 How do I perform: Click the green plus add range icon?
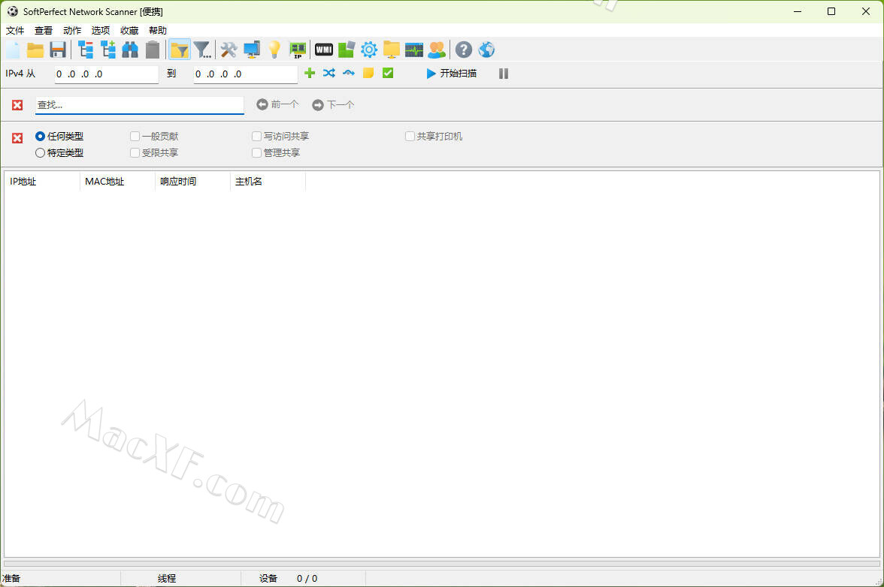(310, 73)
